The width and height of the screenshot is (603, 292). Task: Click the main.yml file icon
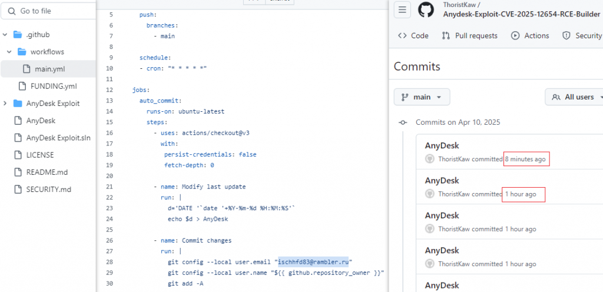click(26, 69)
